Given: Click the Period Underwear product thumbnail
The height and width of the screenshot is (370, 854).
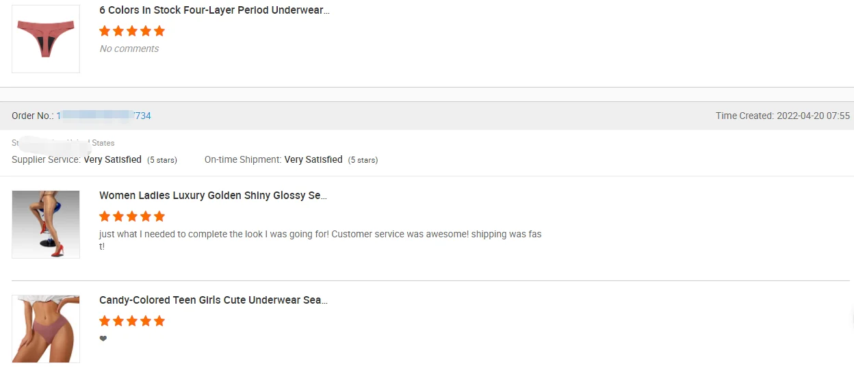Looking at the screenshot, I should coord(46,39).
